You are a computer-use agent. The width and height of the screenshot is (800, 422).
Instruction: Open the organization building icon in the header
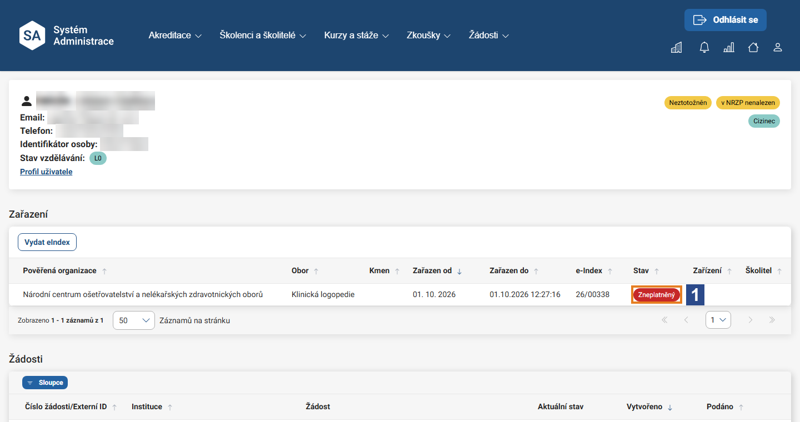click(x=676, y=48)
